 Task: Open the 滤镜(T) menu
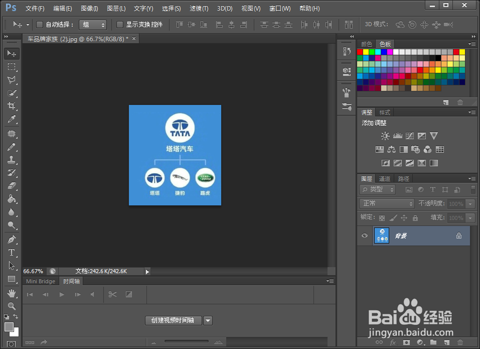(x=199, y=9)
